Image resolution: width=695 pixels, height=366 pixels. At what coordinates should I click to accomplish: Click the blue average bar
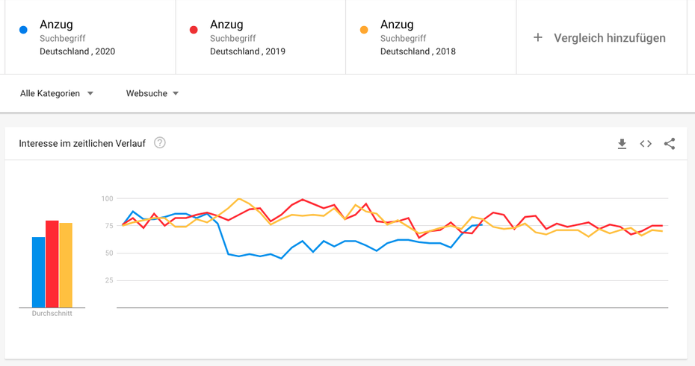tap(39, 272)
